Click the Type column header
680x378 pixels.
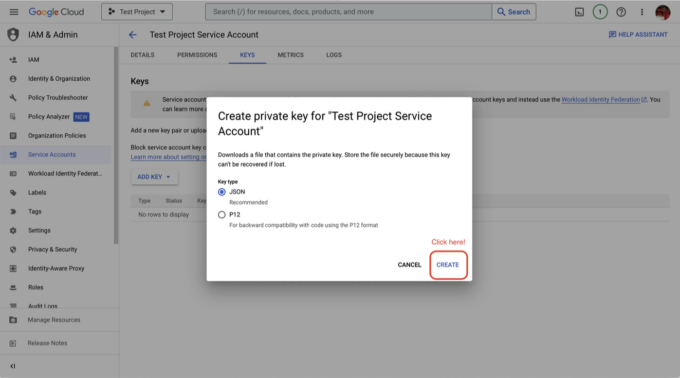[145, 201]
